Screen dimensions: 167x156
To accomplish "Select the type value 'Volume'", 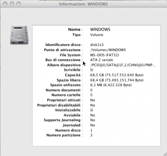I will click(97, 35).
